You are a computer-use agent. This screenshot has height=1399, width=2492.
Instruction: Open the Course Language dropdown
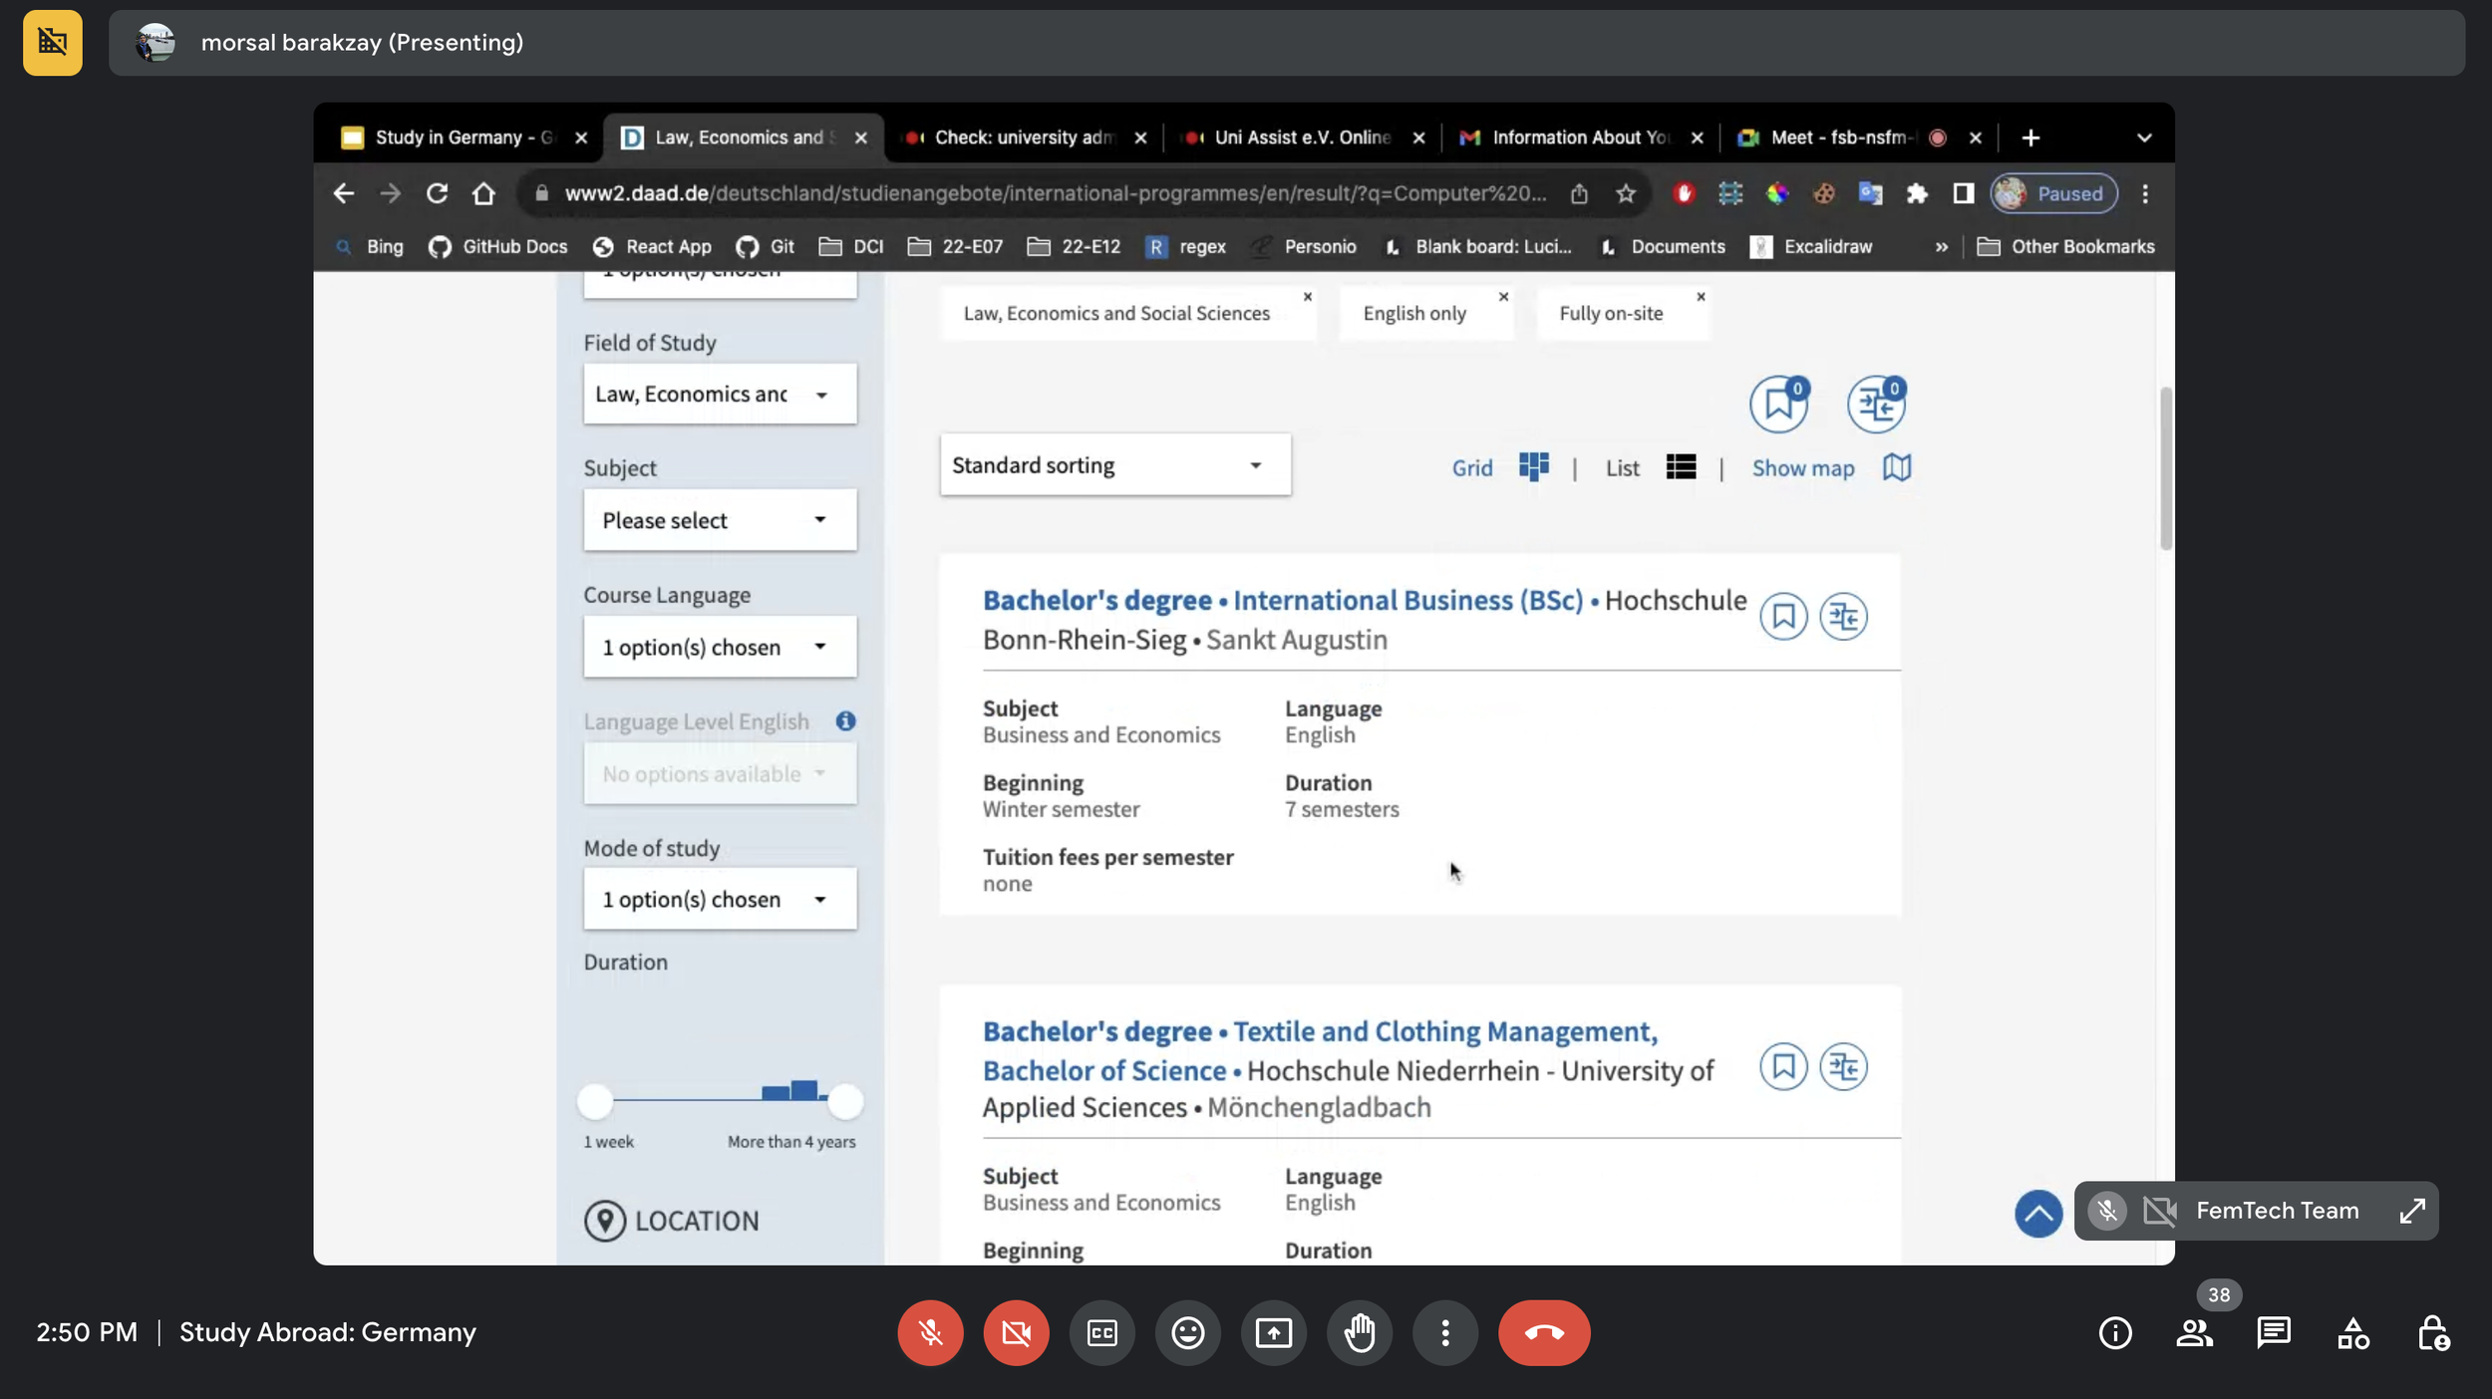[x=719, y=647]
